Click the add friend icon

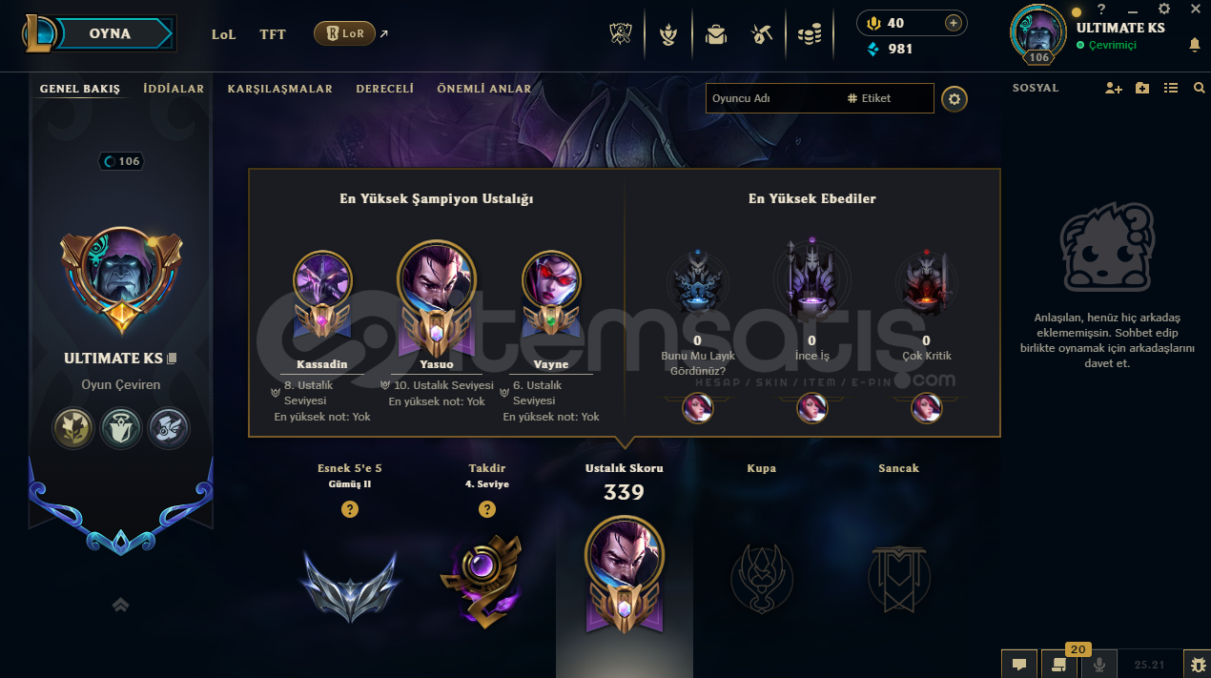(x=1113, y=88)
